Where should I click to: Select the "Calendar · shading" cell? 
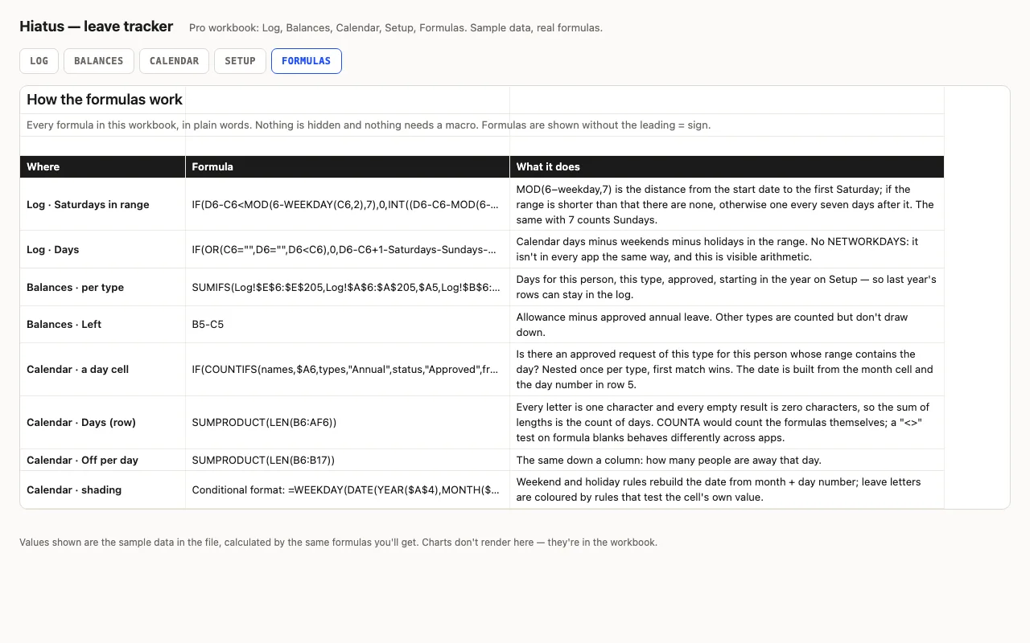[103, 489]
